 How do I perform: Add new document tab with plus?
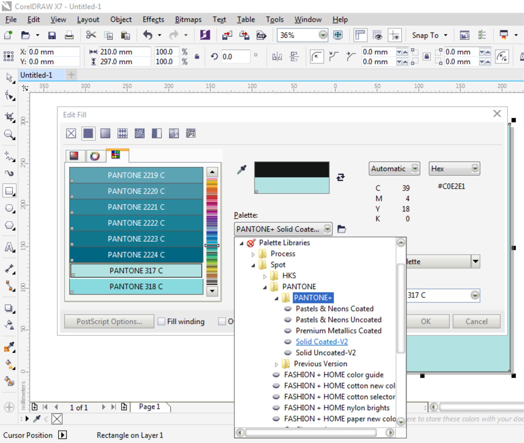click(71, 75)
